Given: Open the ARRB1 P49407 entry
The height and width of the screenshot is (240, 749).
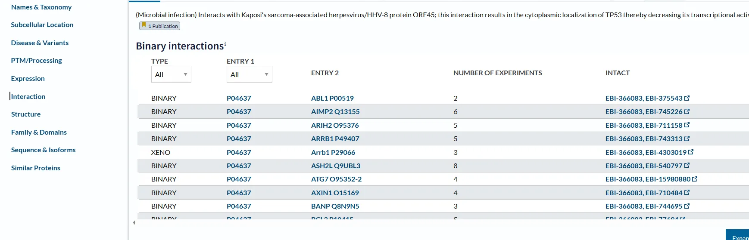Looking at the screenshot, I should click(x=335, y=138).
